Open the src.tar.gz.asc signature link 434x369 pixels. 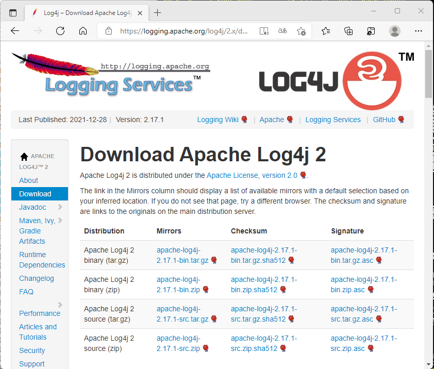click(364, 314)
